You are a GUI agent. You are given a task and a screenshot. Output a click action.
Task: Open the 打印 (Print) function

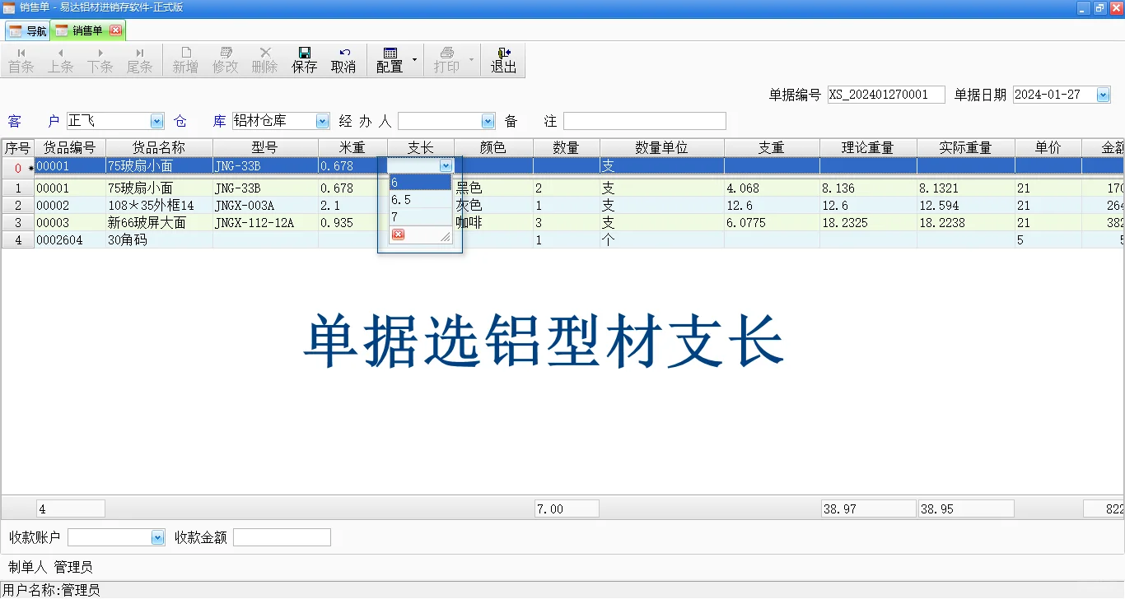[x=447, y=59]
